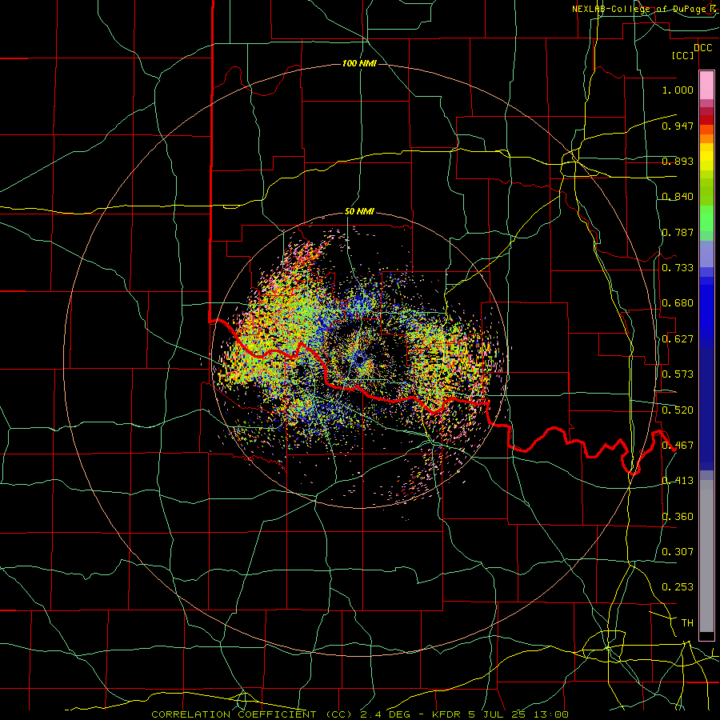Click the 0.520 color scale value

coord(678,410)
